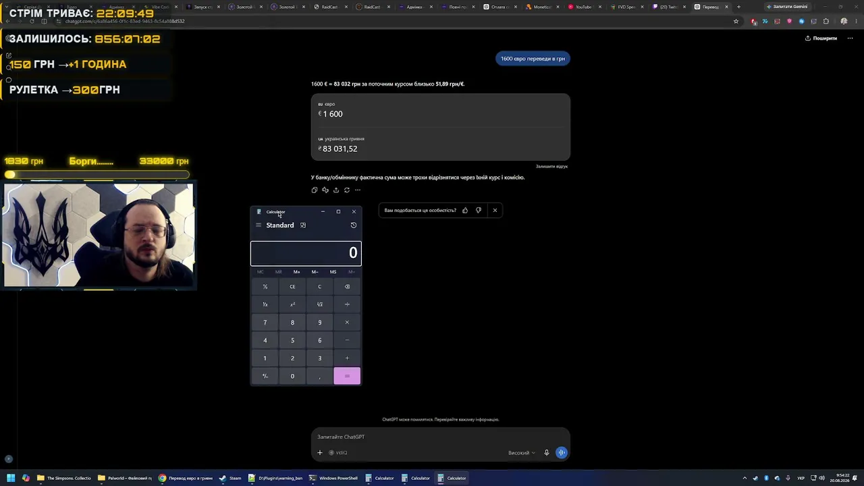This screenshot has height=486, width=864.
Task: Open the Windows Start menu
Action: [x=10, y=478]
